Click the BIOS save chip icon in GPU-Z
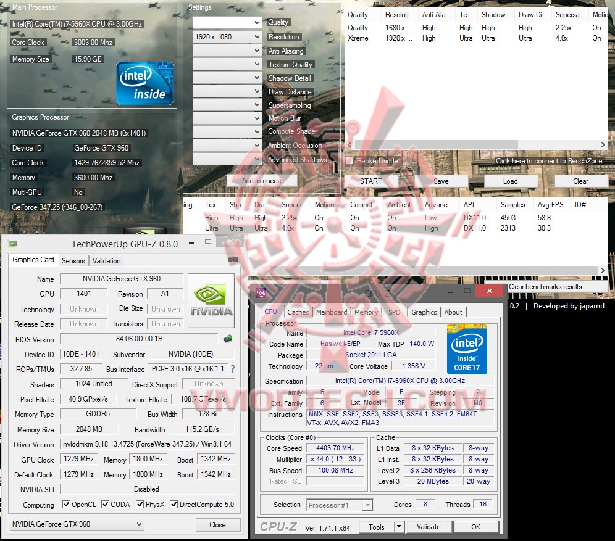The height and width of the screenshot is (541, 615). (228, 339)
